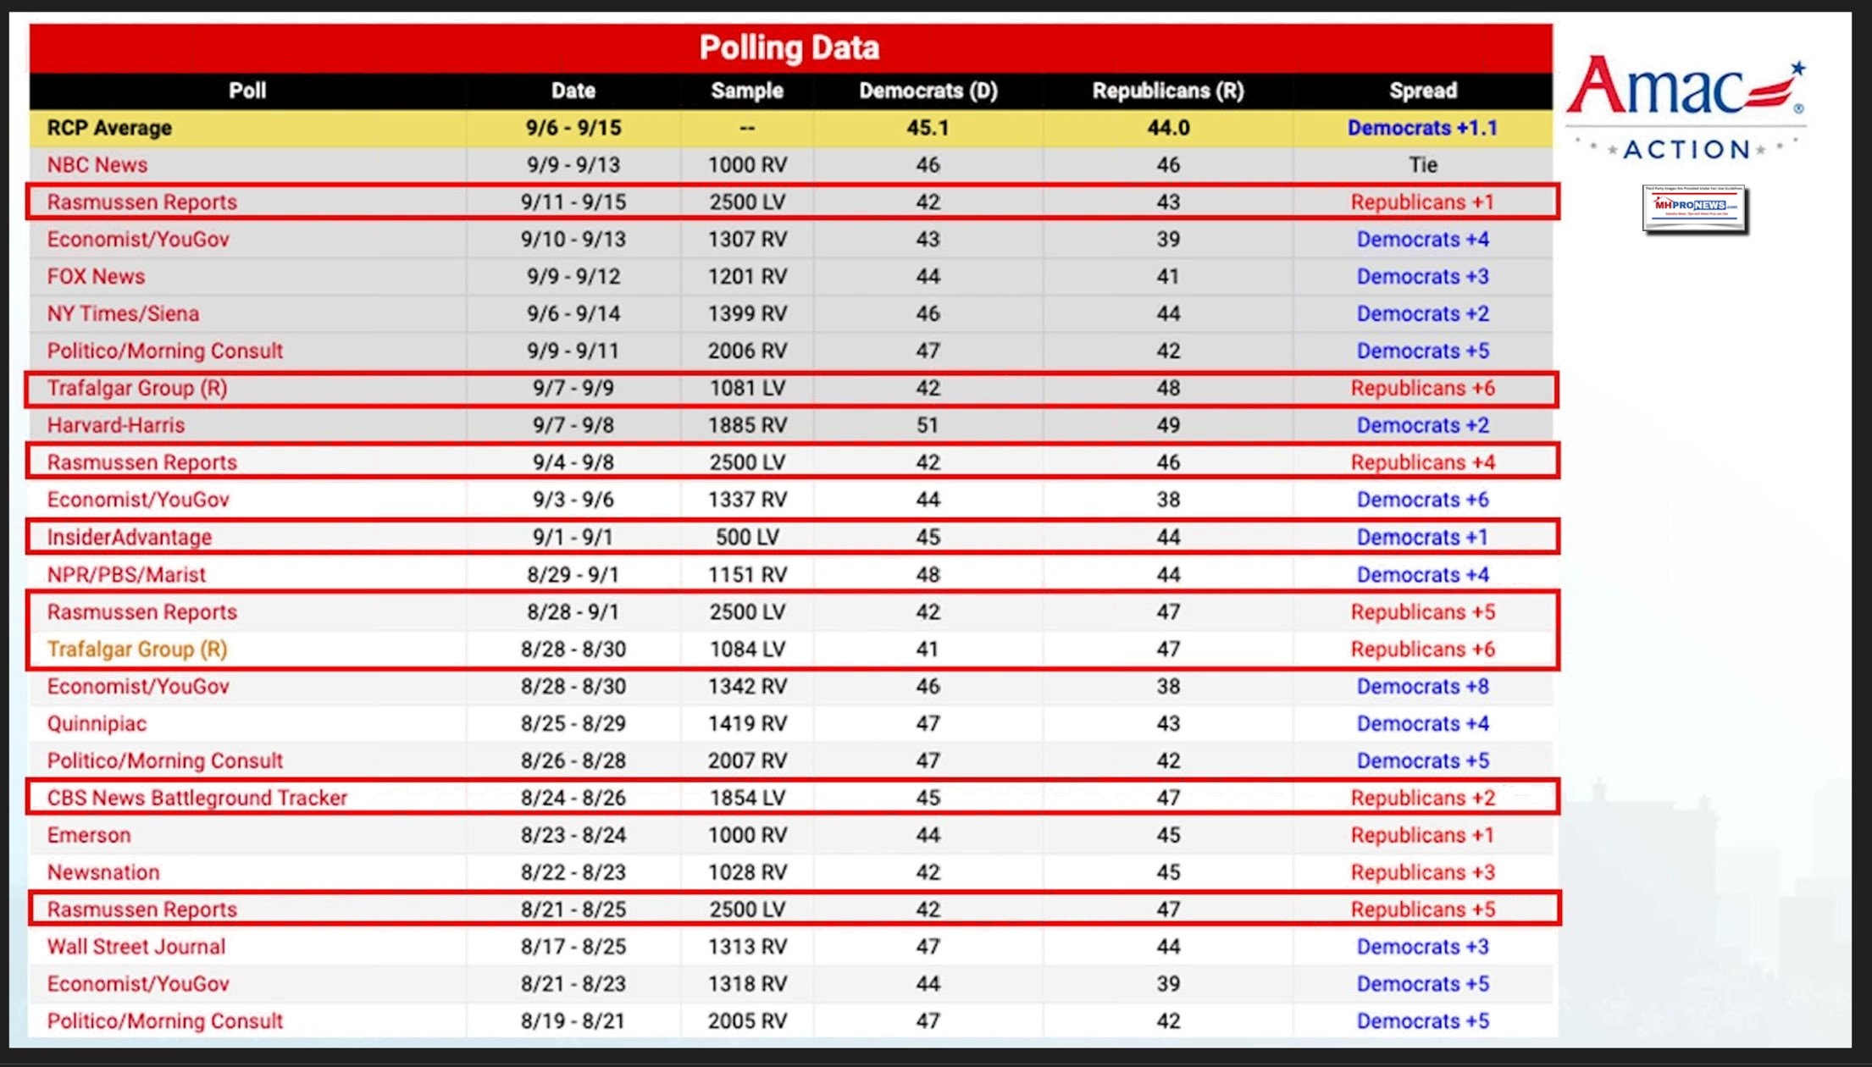Click the Date column header
Viewport: 1872px width, 1067px height.
click(x=573, y=91)
